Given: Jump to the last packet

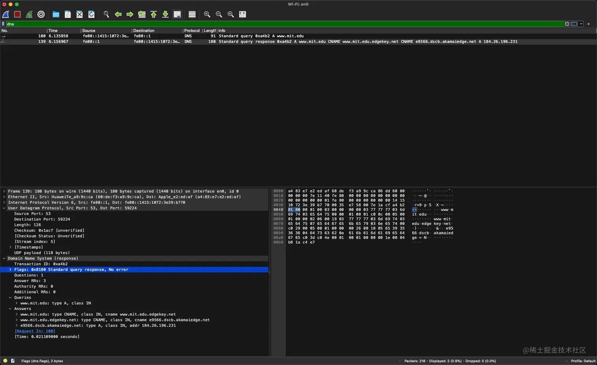Looking at the screenshot, I should point(165,15).
